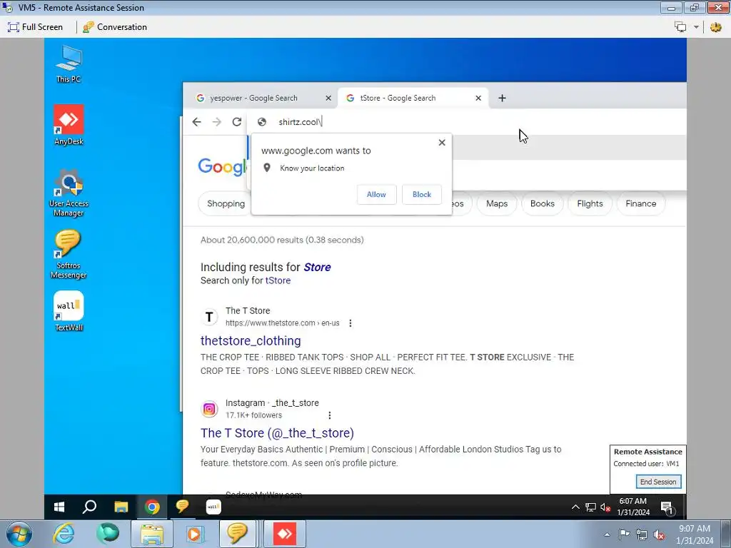Open Softros Messenger desktop shortcut

[x=69, y=255]
